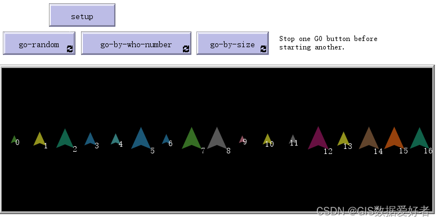Screen dimensions: 439x222
Task: Choose the orange turtle labeled 15
Action: click(x=394, y=138)
